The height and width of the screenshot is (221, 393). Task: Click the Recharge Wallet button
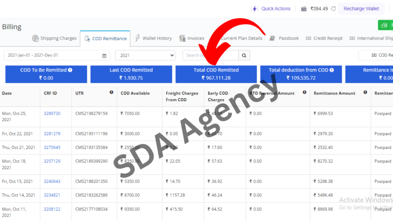361,8
